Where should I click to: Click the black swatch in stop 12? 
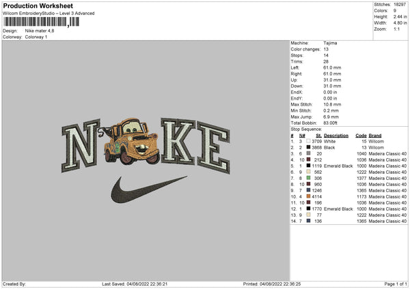pos(308,209)
